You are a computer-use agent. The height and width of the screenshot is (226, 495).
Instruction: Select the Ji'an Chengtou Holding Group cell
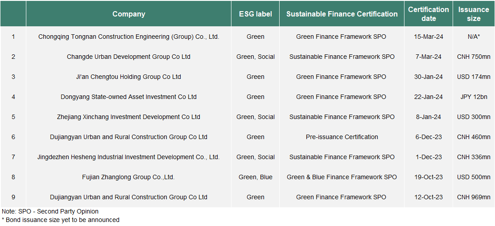pyautogui.click(x=129, y=77)
